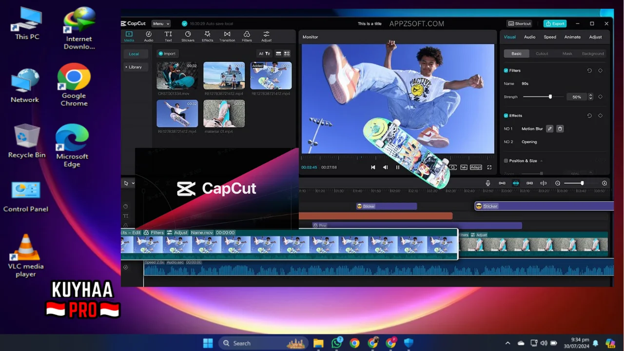The height and width of the screenshot is (351, 624).
Task: Toggle linkage icon in timeline toolbar
Action: pos(529,183)
